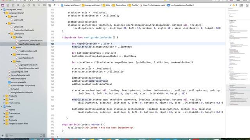The height and width of the screenshot is (140, 250).
Task: Collapse the Model group
Action: pyautogui.click(x=7, y=16)
